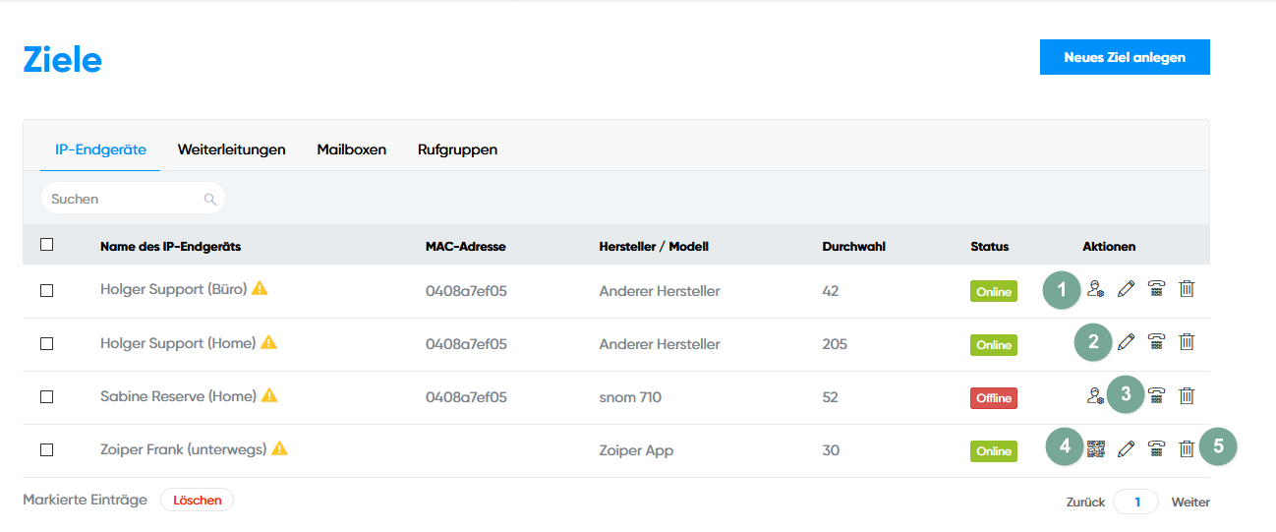The width and height of the screenshot is (1276, 532).
Task: Edit Zoiper Frank (unterwegs) using pencil icon
Action: coord(1127,449)
